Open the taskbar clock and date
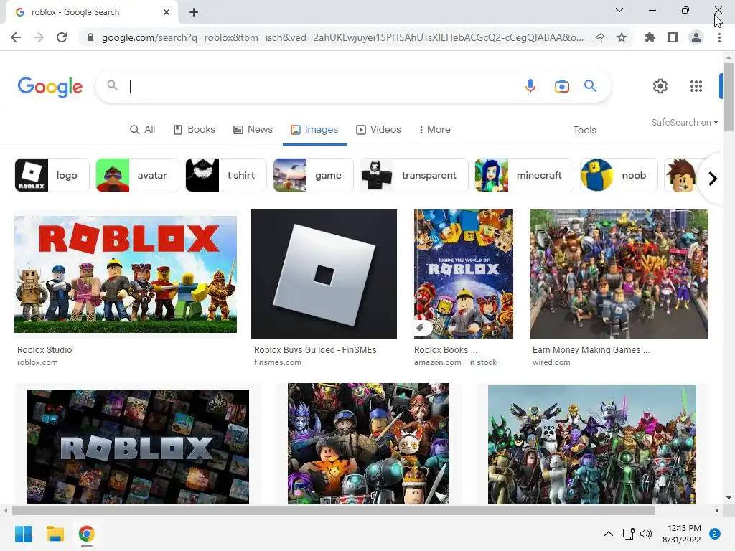The height and width of the screenshot is (551, 735). (x=682, y=534)
